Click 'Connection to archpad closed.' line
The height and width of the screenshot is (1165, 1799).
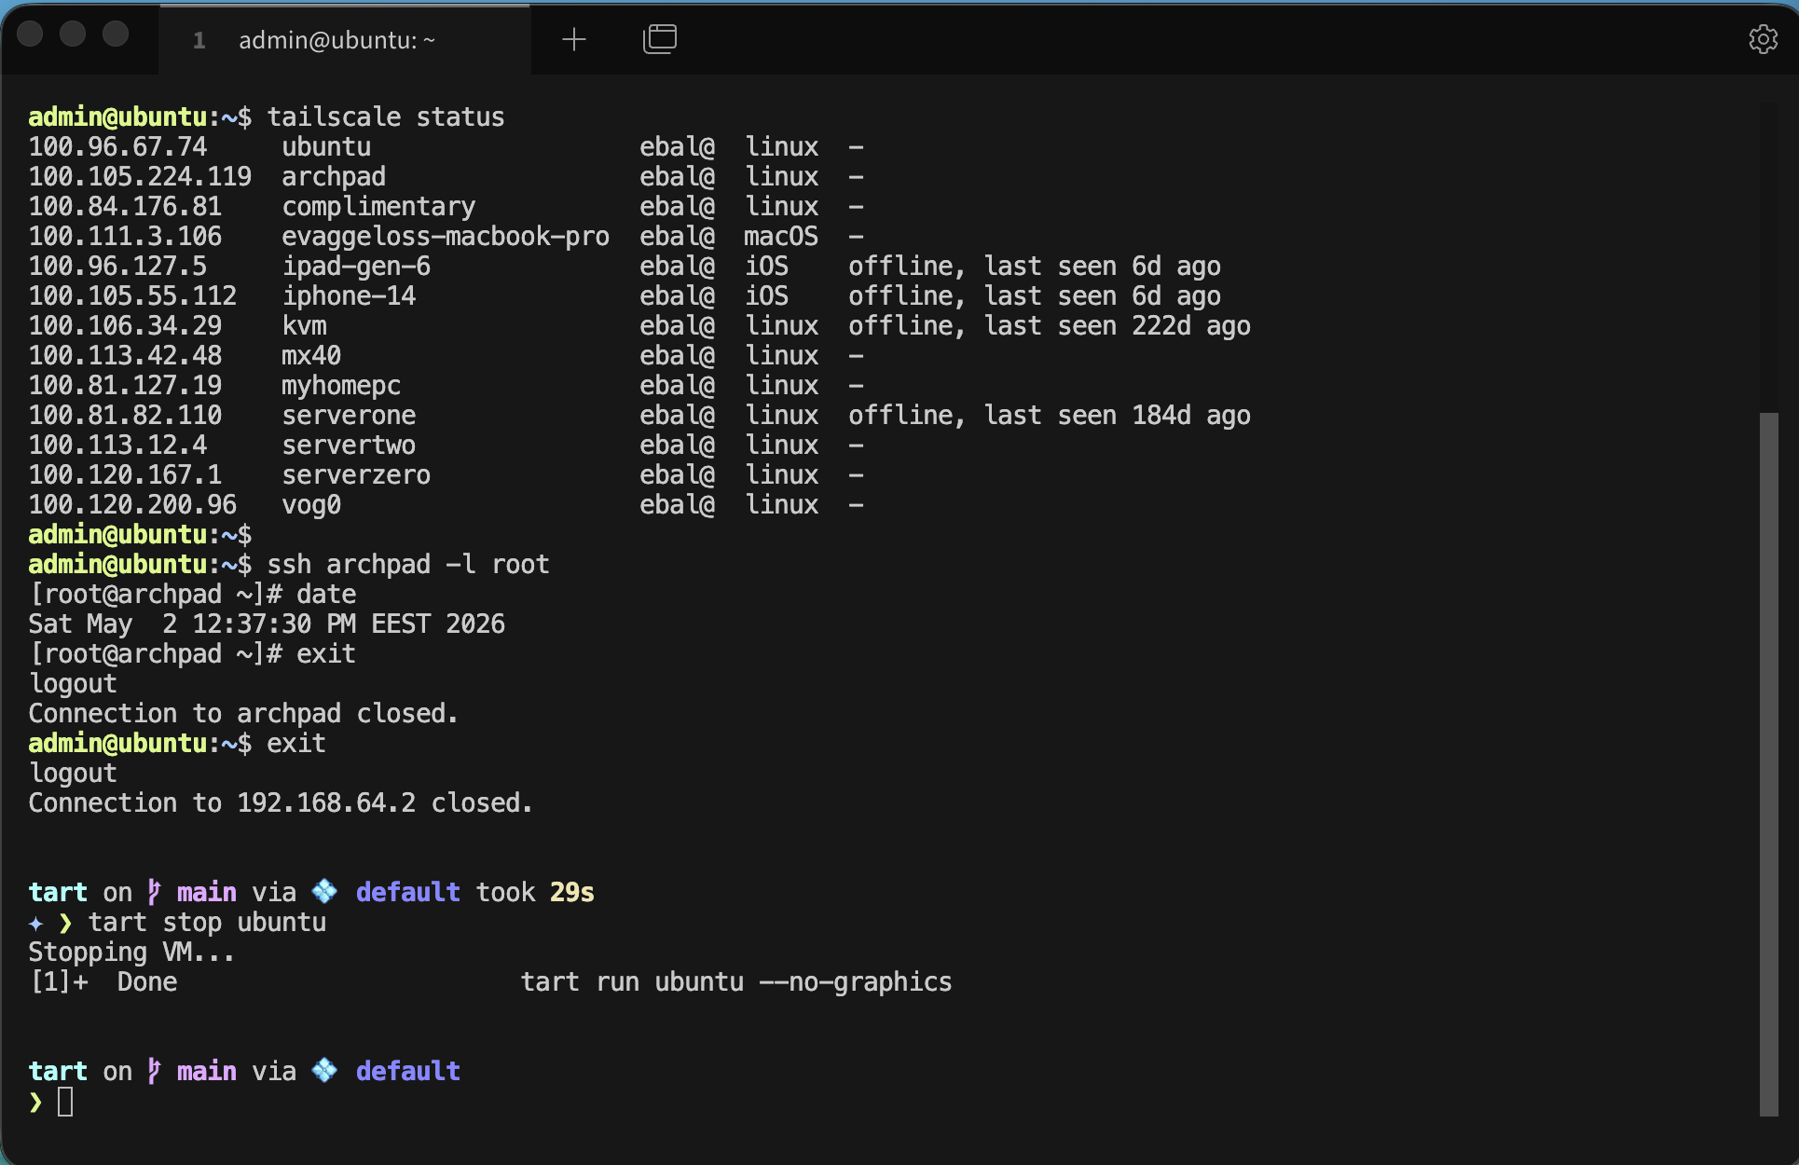click(243, 714)
